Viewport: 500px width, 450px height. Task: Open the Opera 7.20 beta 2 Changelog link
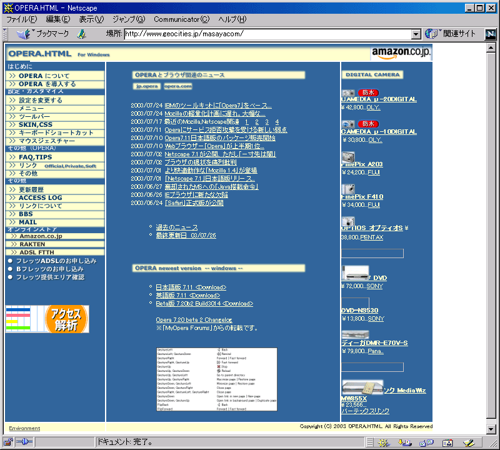pyautogui.click(x=194, y=319)
